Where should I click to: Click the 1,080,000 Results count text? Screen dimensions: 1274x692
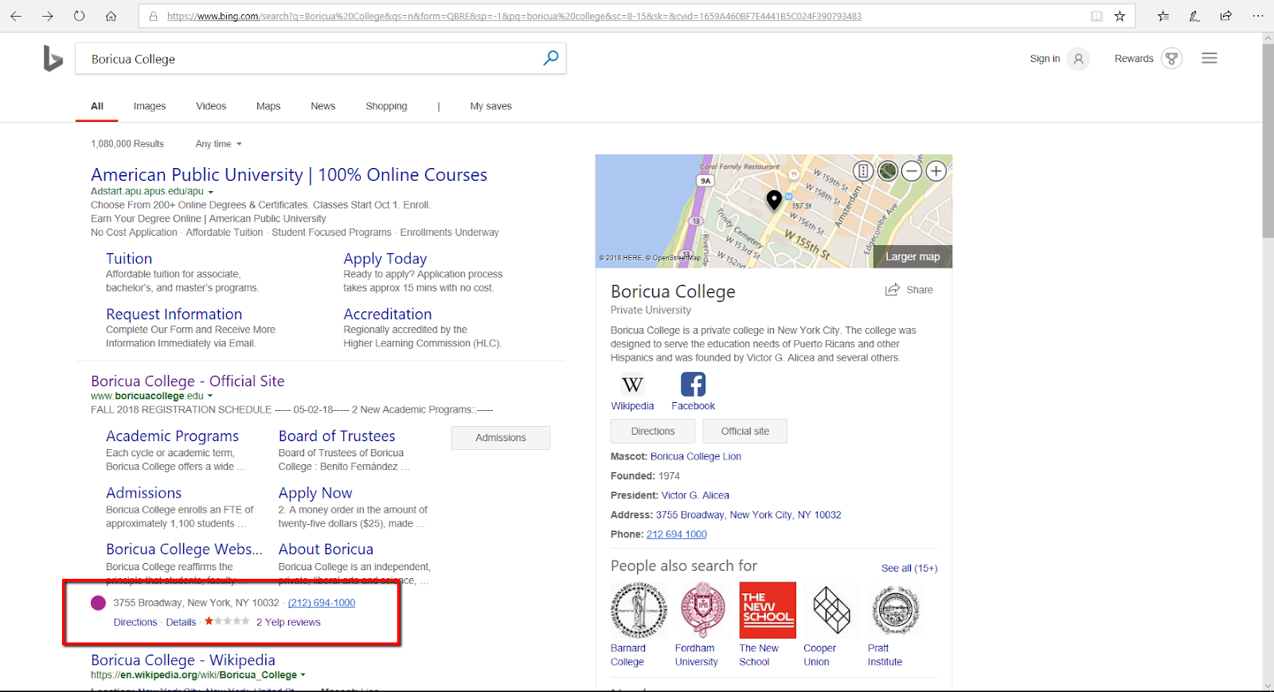[127, 144]
